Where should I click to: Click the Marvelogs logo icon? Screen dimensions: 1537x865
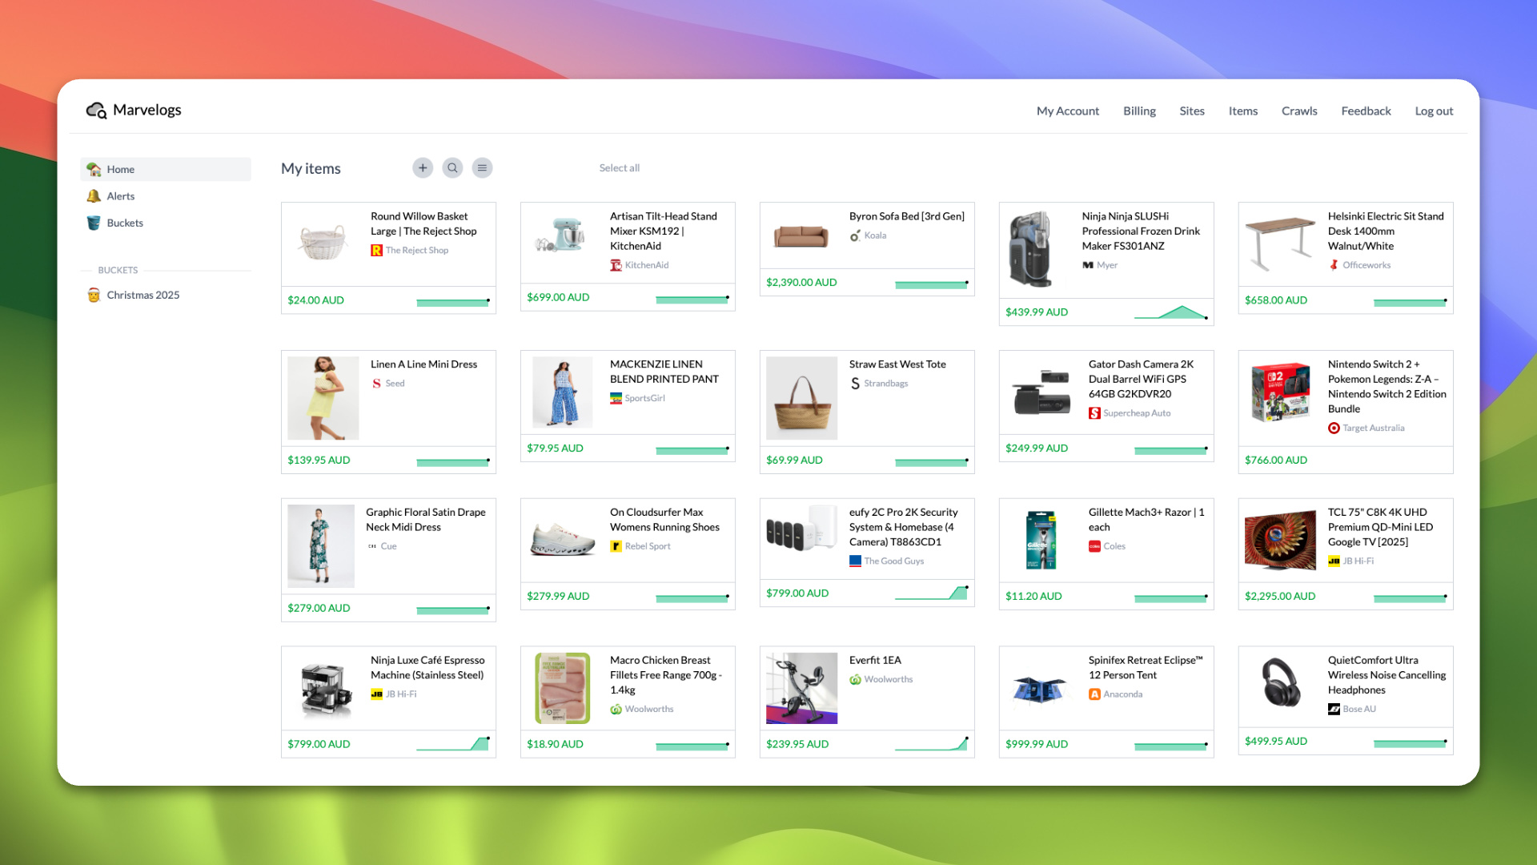point(96,111)
